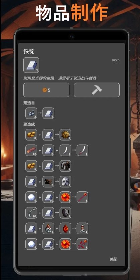Tap 关闭 to close the dialog
The image size is (140, 280).
114,259
